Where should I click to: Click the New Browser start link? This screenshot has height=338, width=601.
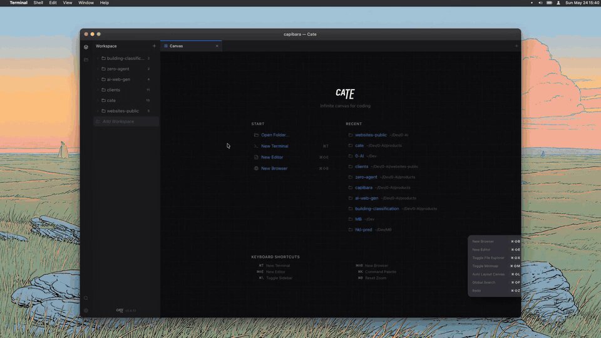coord(274,168)
